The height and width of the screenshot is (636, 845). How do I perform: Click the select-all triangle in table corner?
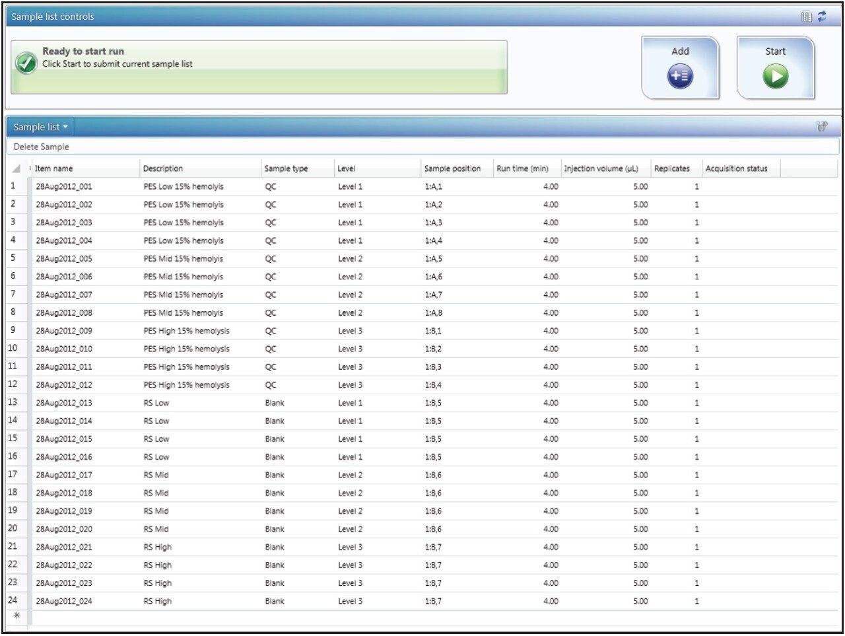[x=16, y=169]
